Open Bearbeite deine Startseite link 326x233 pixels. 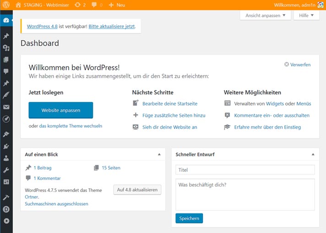[170, 104]
